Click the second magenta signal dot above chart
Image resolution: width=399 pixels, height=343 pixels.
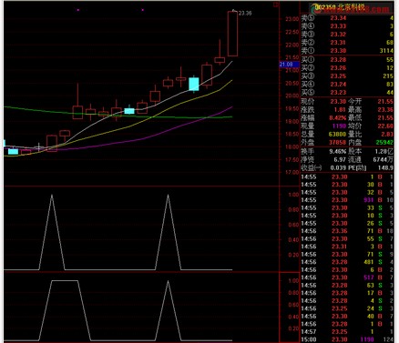143,10
